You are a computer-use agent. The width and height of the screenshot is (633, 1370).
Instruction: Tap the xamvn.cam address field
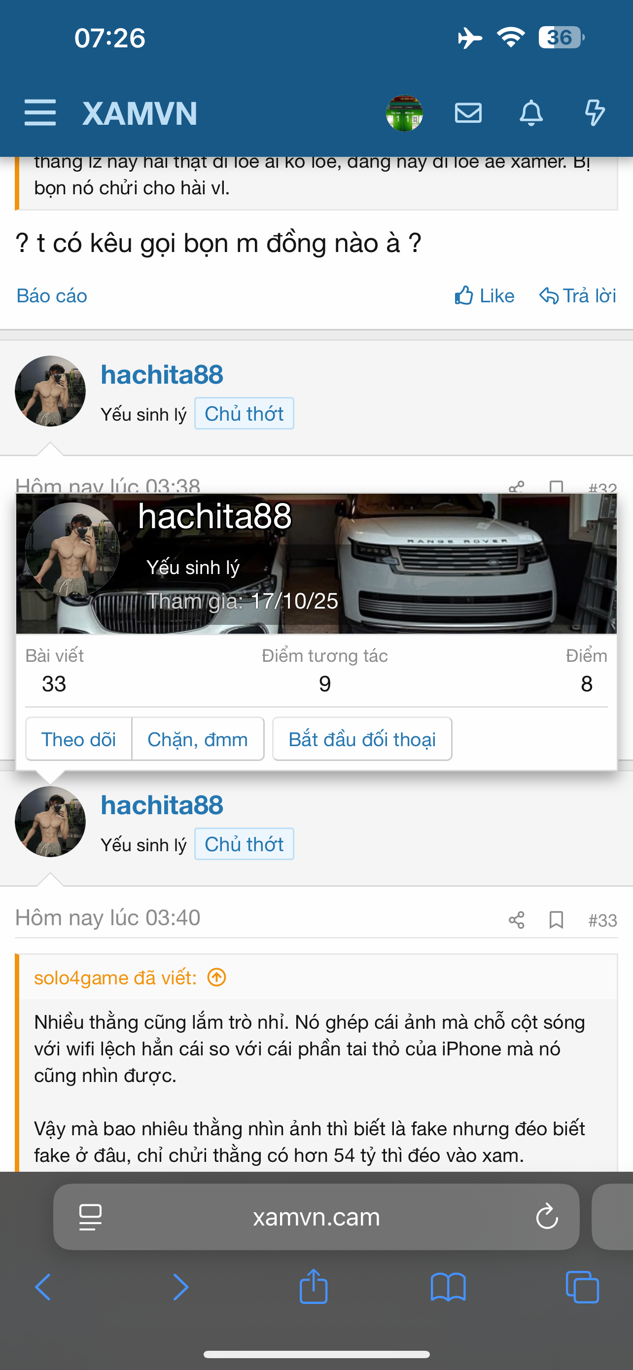click(x=316, y=1217)
